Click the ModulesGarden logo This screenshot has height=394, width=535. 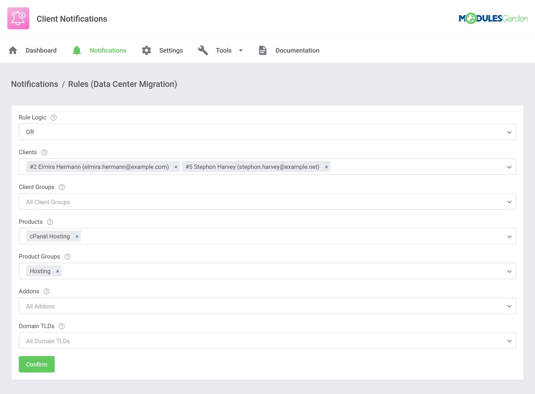pyautogui.click(x=493, y=18)
